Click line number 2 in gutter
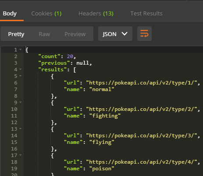The image size is (203, 176). (x=16, y=56)
